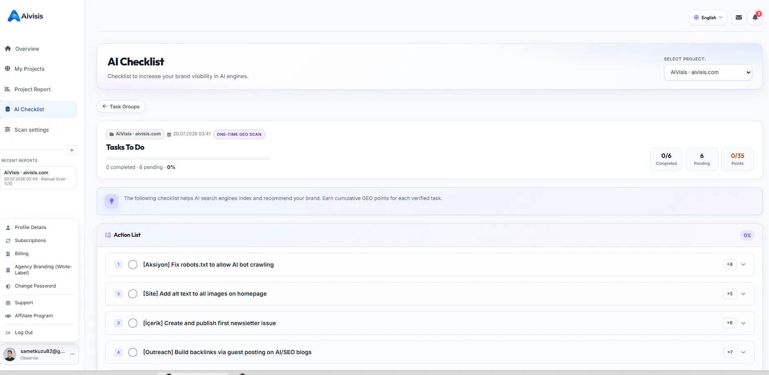Mark robots.txt task as completed

pos(133,265)
